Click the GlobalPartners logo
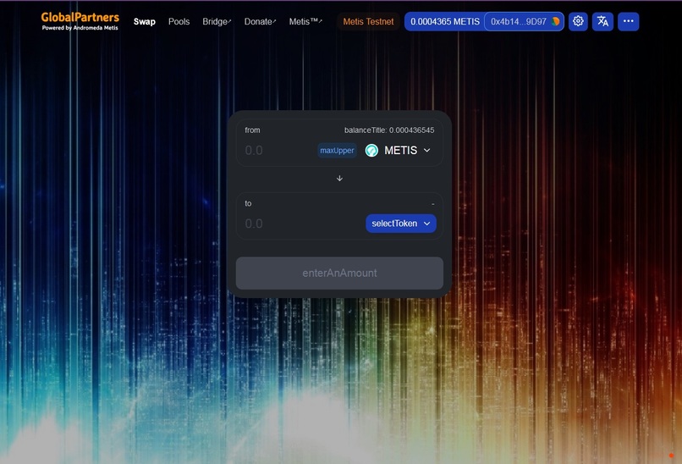This screenshot has height=464, width=682. point(80,21)
